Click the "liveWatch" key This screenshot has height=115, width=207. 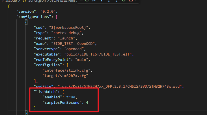46,92
